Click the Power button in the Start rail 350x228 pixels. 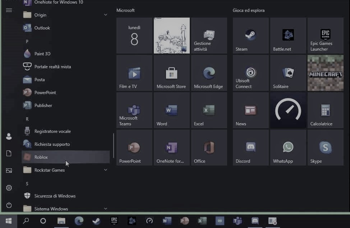(9, 205)
